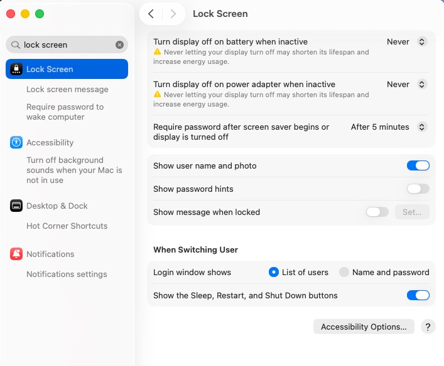Open power adapter display-off time dropdown

(407, 85)
